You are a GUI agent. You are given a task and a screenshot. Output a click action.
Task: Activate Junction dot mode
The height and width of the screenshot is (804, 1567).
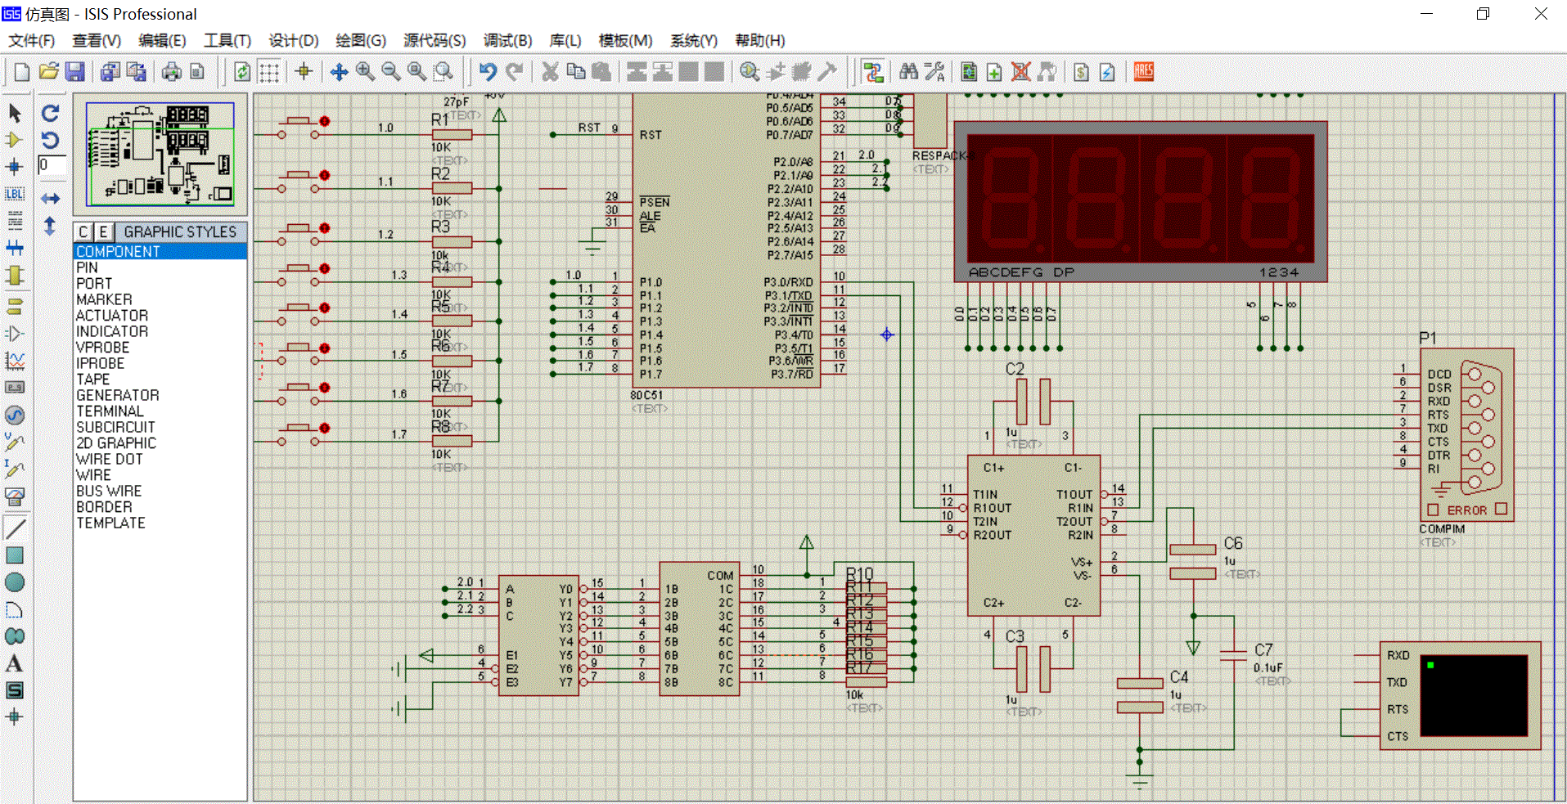click(15, 167)
